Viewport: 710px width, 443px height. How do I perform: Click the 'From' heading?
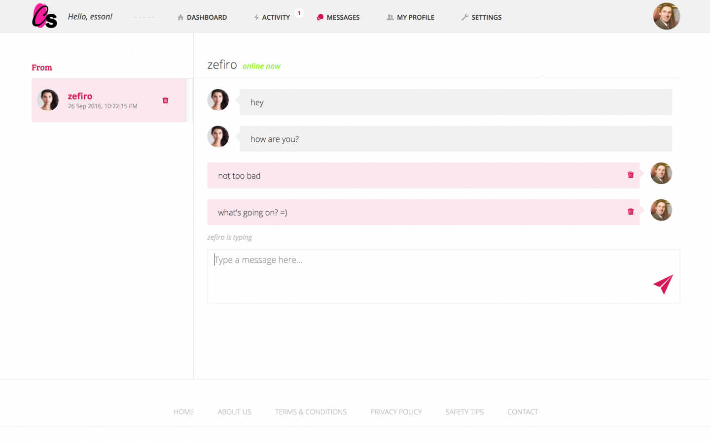tap(42, 67)
